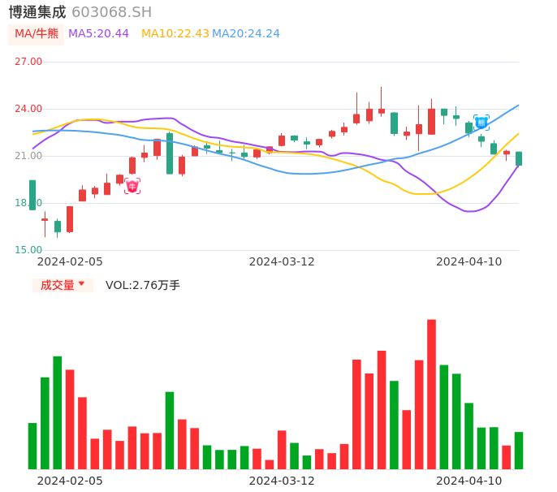Click the first green volume bar
Viewport: 557px width, 492px height.
pyautogui.click(x=32, y=446)
